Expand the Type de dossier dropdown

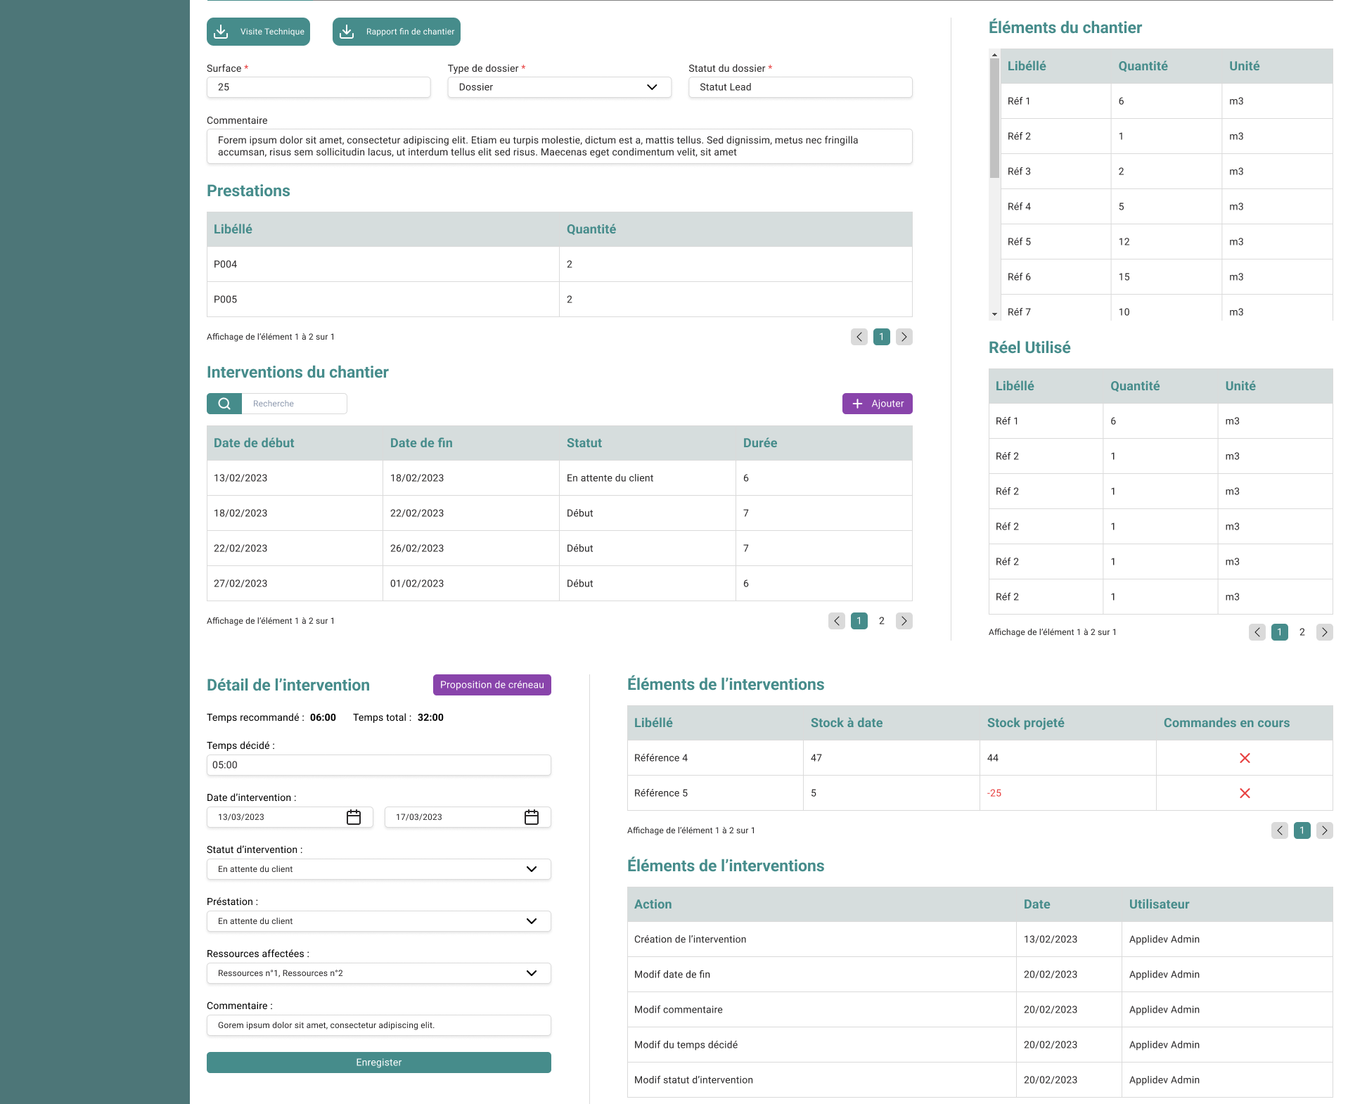pyautogui.click(x=652, y=87)
